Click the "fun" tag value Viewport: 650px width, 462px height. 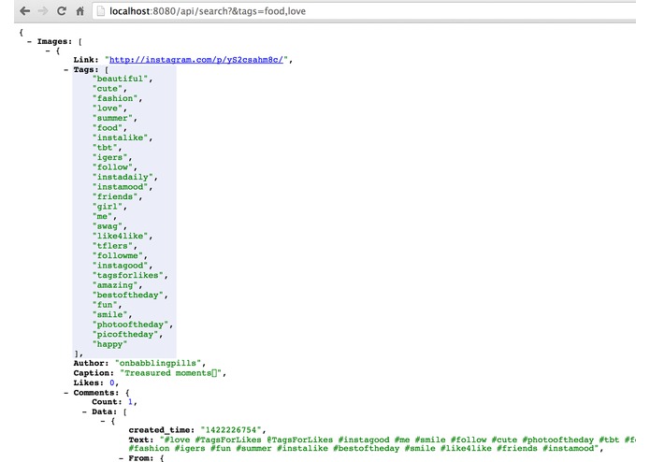pos(105,305)
